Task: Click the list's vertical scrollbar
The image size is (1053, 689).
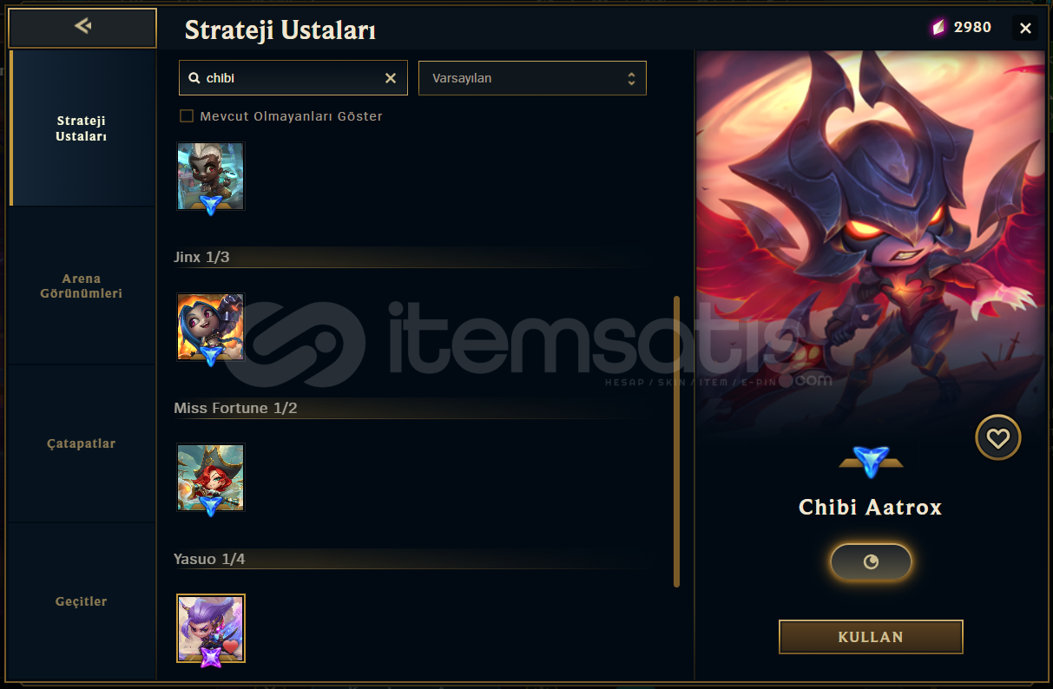Action: 676,442
